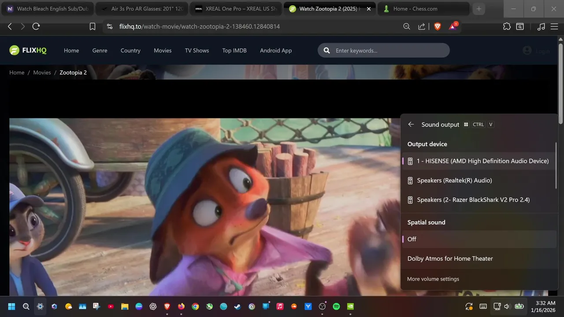564x317 pixels.
Task: Click the Login button
Action: click(x=536, y=51)
